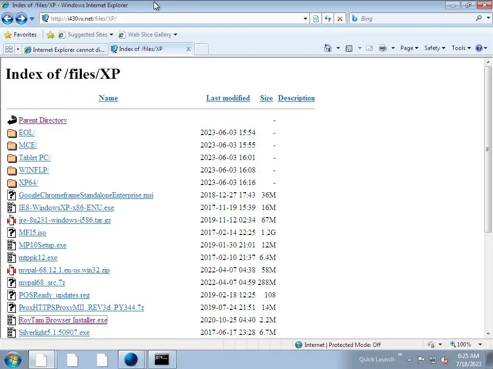Open the recent pages dropdown beside Forward
493x369 pixels.
pos(32,19)
